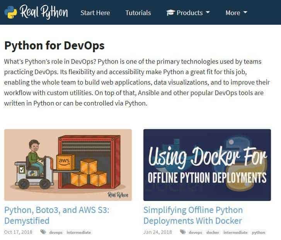Open the AWS S3 forklift article thumbnail
The height and width of the screenshot is (240, 281).
pos(68,165)
